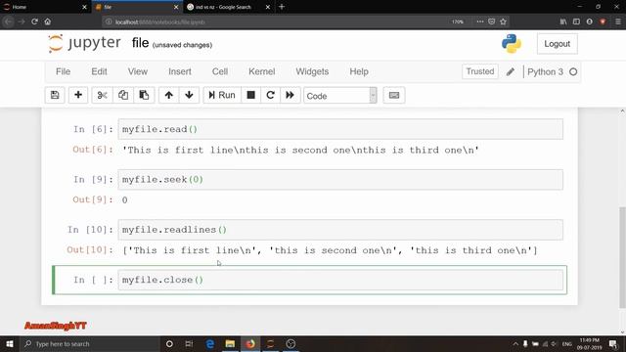This screenshot has height=352, width=626.
Task: Restart the kernel with the circular arrow icon
Action: click(270, 95)
